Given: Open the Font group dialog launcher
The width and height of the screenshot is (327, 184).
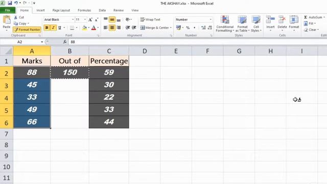Looking at the screenshot, I should [99, 36].
